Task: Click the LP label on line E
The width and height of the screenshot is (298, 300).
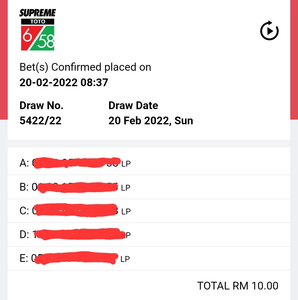Action: [125, 259]
